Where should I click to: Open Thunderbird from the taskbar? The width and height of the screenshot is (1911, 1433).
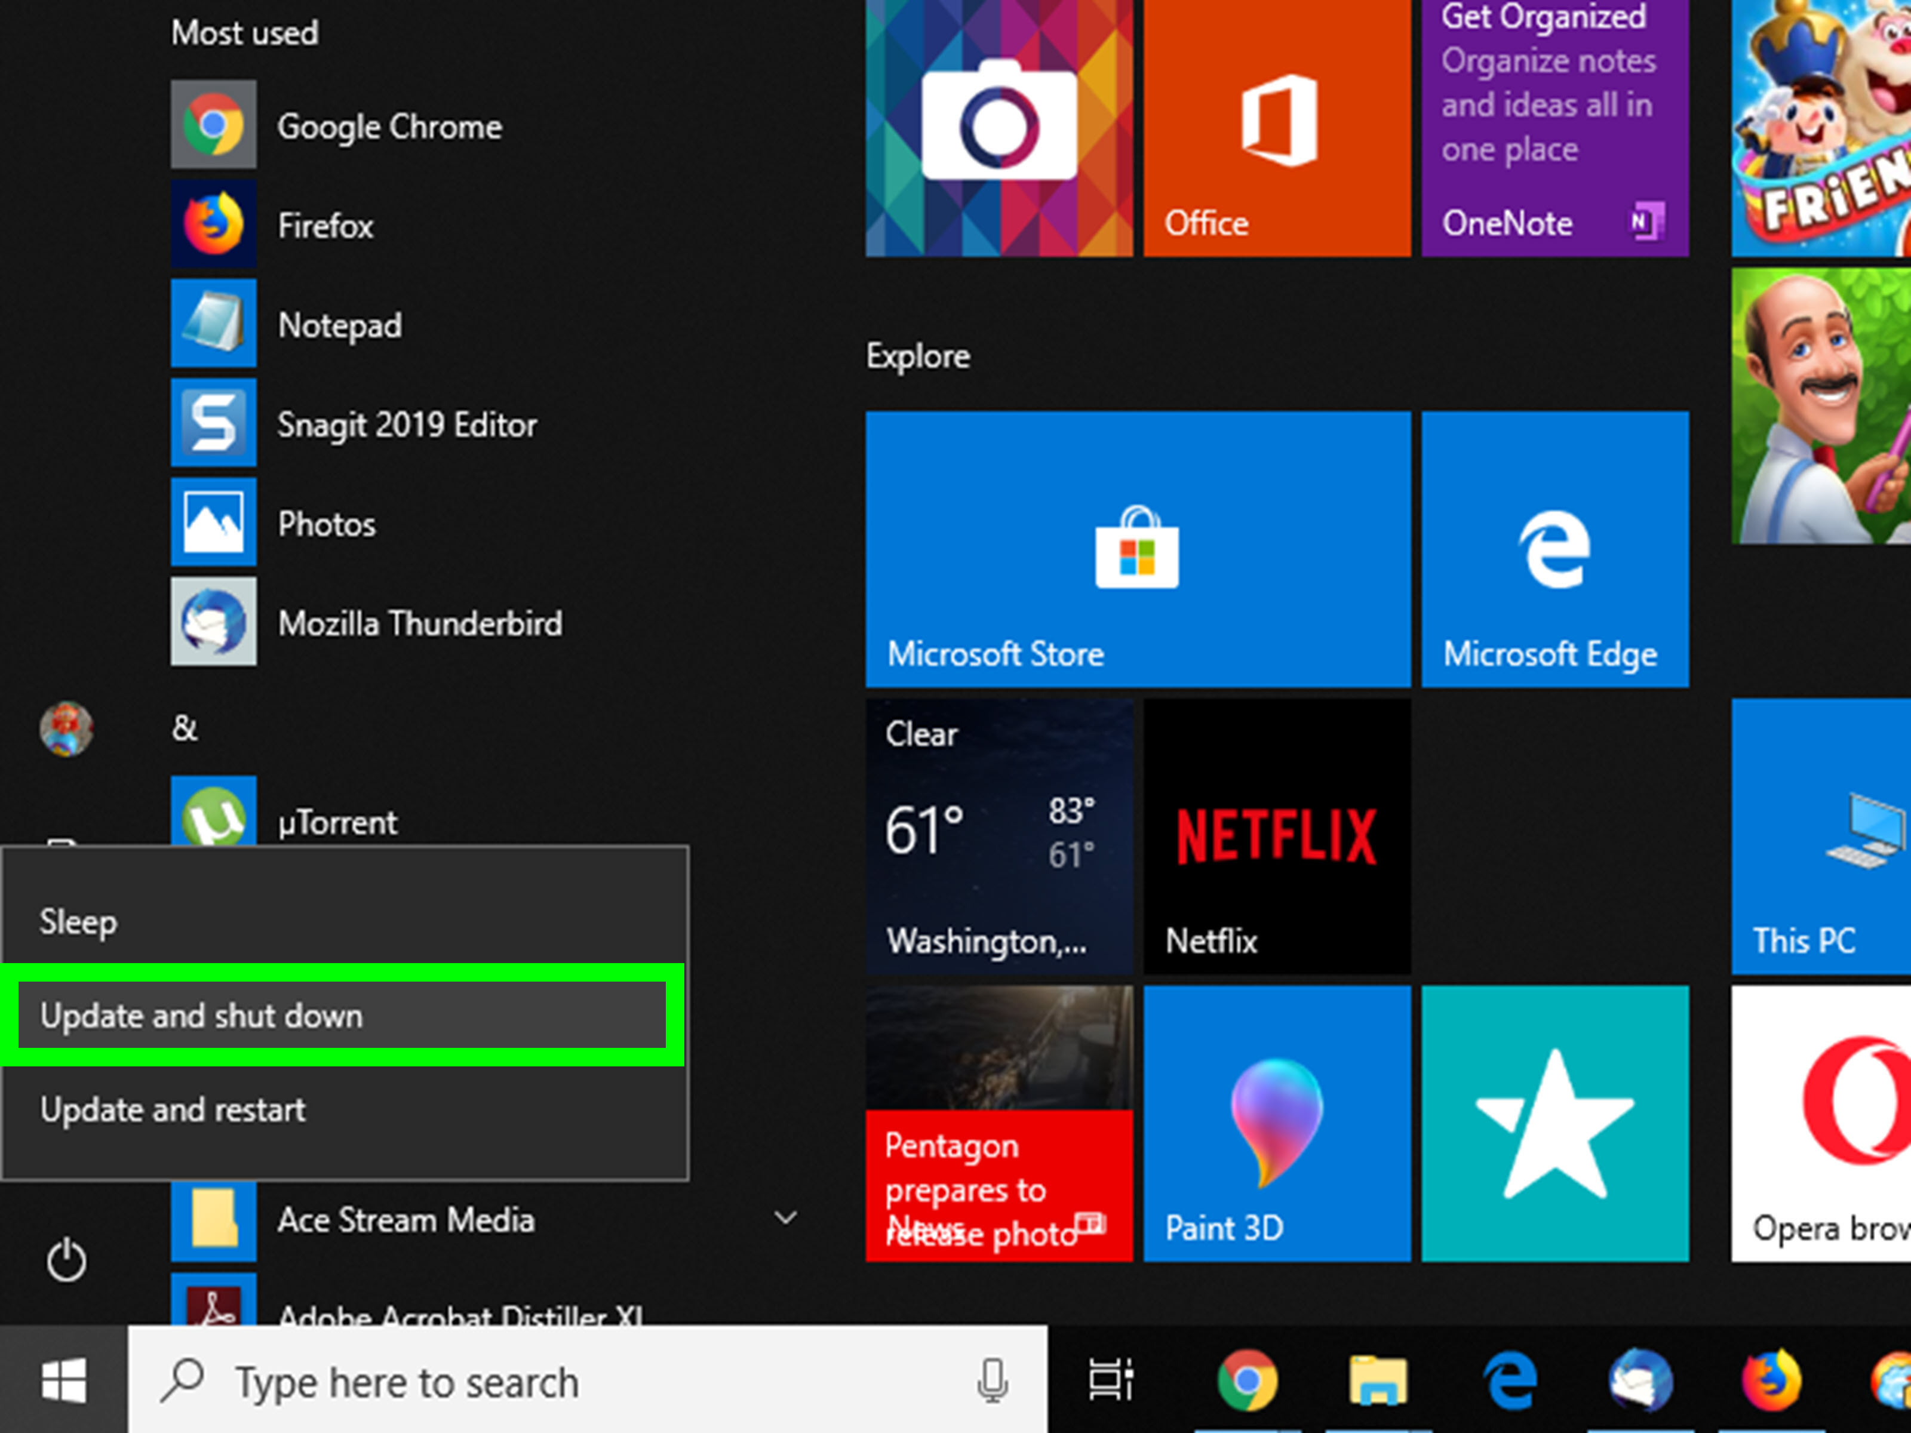1640,1380
